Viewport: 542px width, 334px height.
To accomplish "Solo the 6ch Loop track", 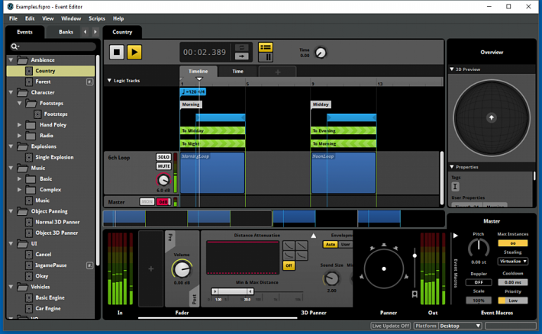I will point(163,157).
